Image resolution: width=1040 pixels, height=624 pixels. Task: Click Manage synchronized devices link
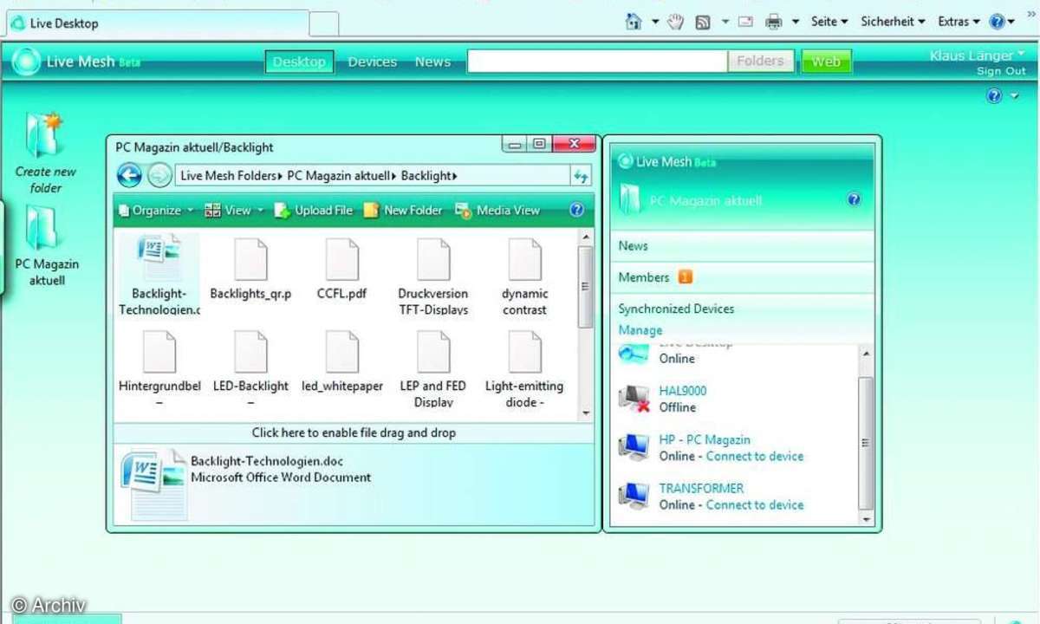click(640, 330)
